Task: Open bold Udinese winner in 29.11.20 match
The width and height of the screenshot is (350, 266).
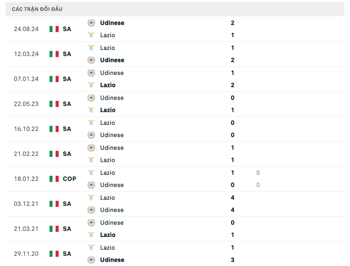Action: (x=112, y=260)
